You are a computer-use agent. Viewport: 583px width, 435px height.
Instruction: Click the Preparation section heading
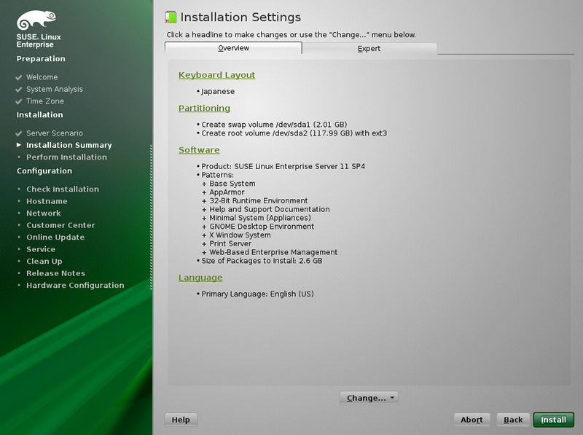(x=41, y=59)
